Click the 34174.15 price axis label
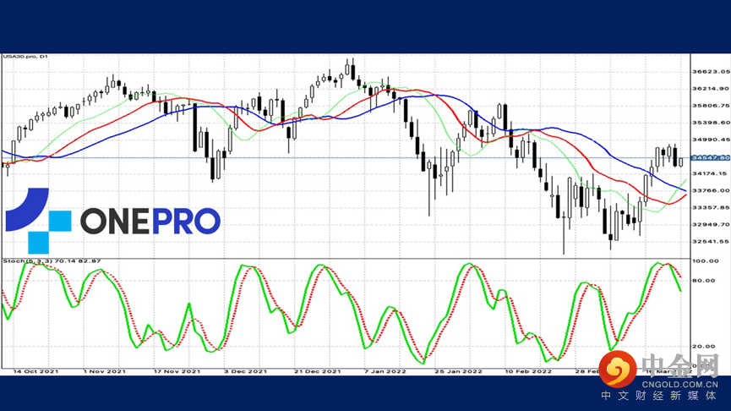Screen dimensions: 731x411 pos(711,173)
